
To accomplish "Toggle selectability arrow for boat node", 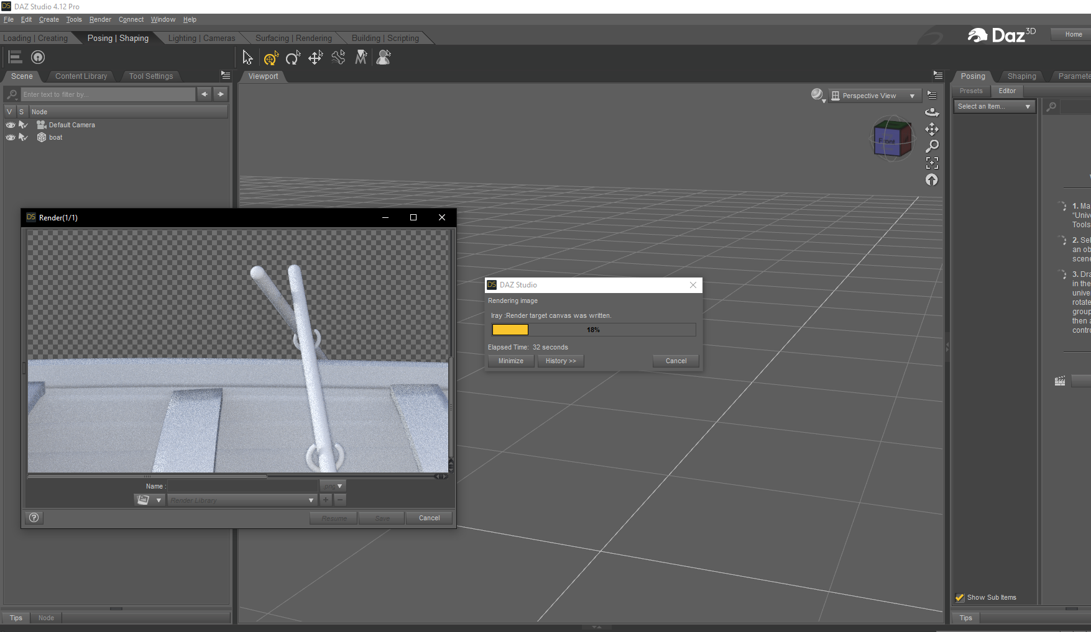I will coord(23,137).
